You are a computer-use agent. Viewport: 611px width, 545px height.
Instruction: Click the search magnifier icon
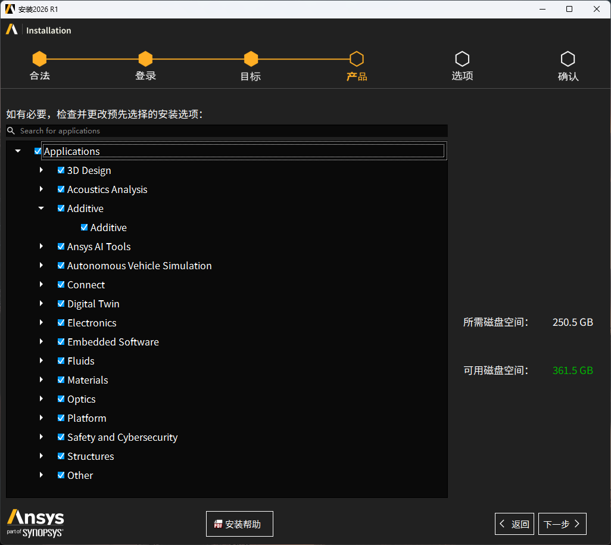pos(11,130)
